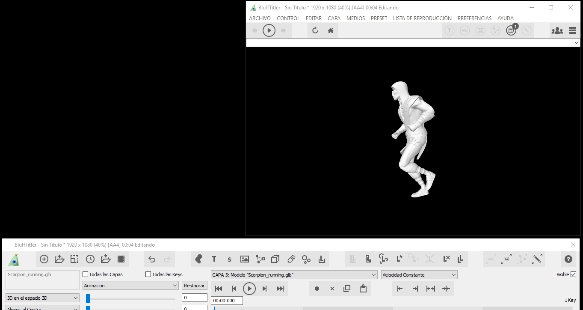Undo the last edit
The height and width of the screenshot is (310, 583).
click(x=152, y=259)
